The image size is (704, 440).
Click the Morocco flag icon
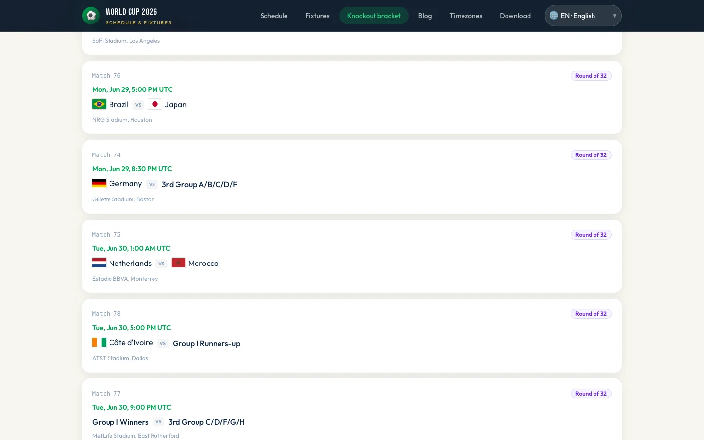coord(178,263)
